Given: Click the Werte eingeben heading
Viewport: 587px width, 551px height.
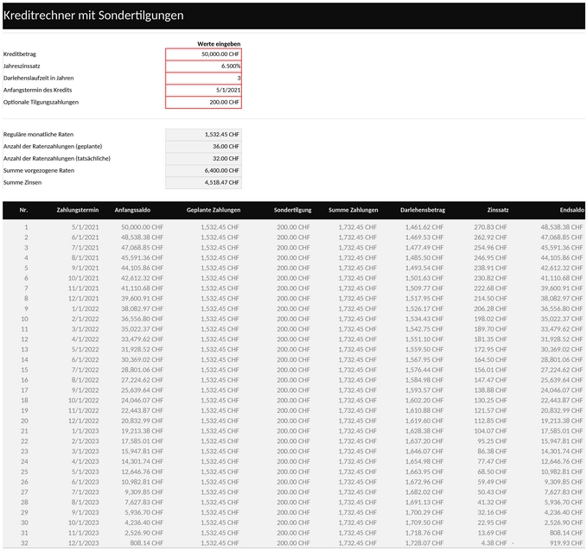Looking at the screenshot, I should [219, 44].
